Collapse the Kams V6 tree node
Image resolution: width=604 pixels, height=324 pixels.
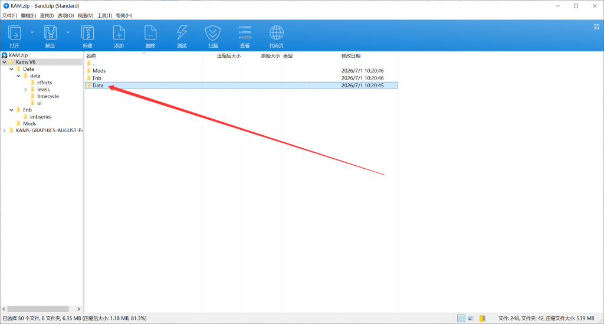point(4,62)
